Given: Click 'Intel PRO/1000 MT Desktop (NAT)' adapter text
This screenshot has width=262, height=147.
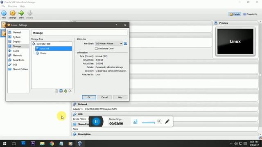Looking at the screenshot, I should (101, 109).
